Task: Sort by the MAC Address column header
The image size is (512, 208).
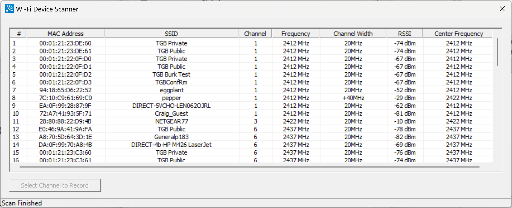Action: coord(65,33)
